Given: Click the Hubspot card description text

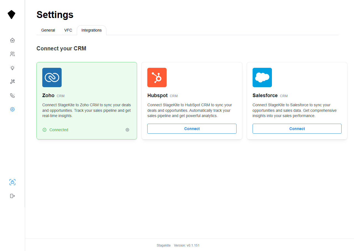Looking at the screenshot, I should coord(190,110).
